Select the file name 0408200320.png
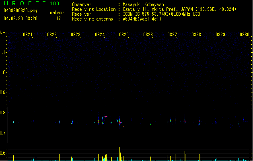Screen dimensions: 253x161 [x=21, y=10]
